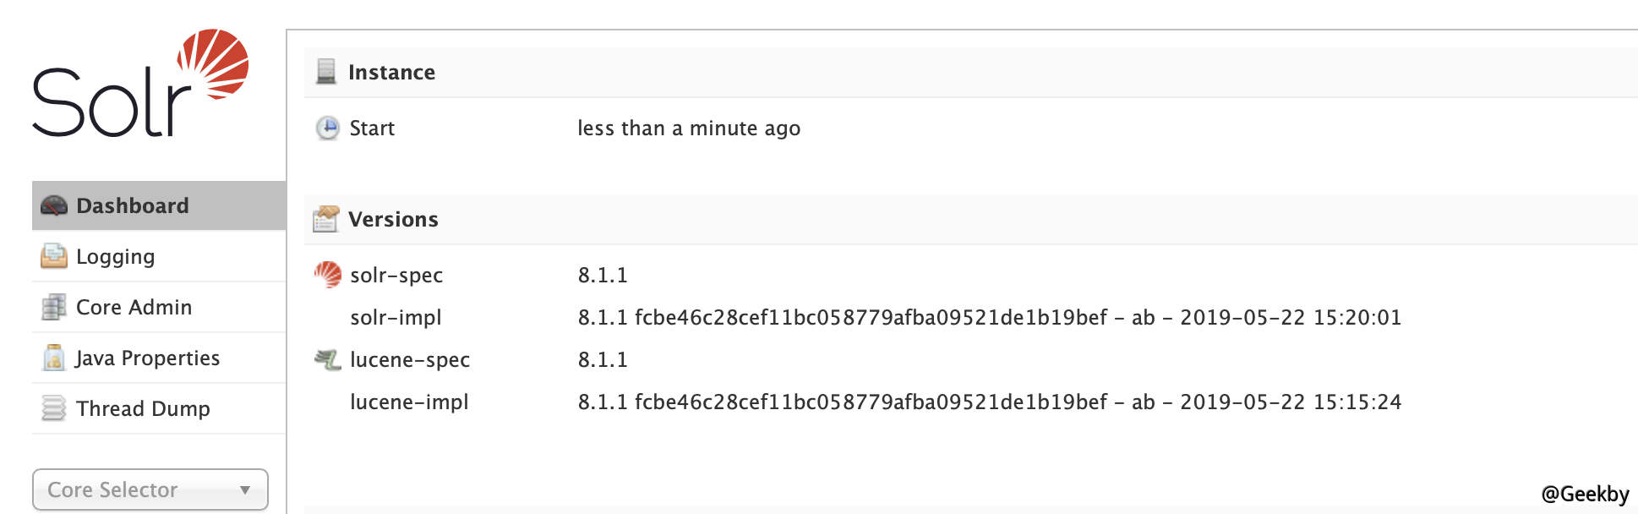Open Java Properties
Image resolution: width=1638 pixels, height=514 pixels.
148,358
